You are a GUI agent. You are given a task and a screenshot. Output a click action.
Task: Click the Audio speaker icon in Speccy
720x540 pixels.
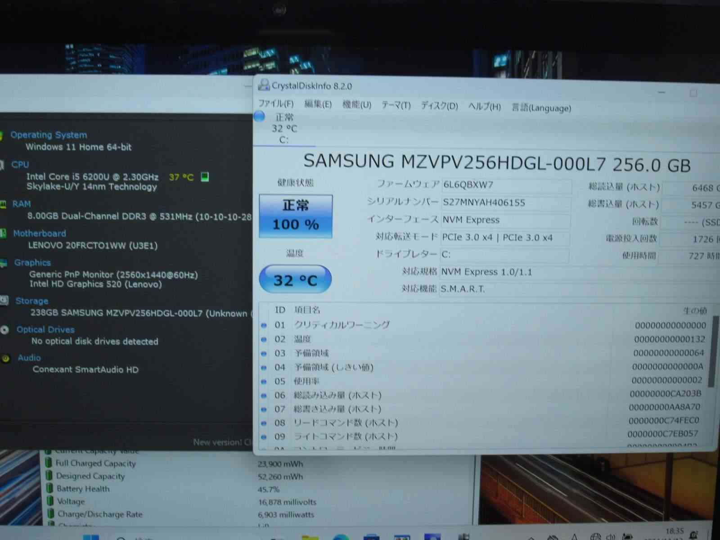point(5,358)
